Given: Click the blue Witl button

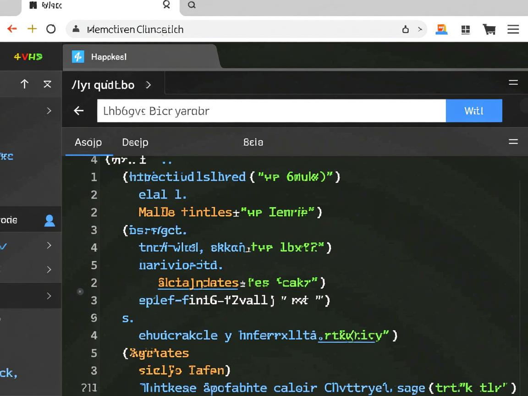Looking at the screenshot, I should tap(473, 111).
